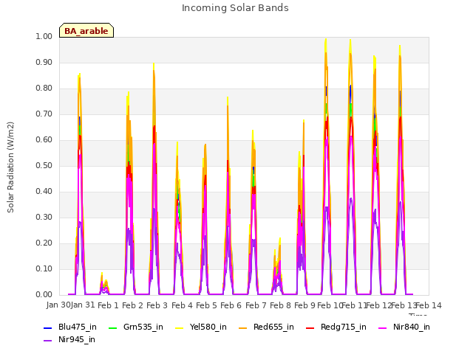Click the Feb 10 peak near 1.00
This screenshot has width=473, height=354.
point(326,40)
